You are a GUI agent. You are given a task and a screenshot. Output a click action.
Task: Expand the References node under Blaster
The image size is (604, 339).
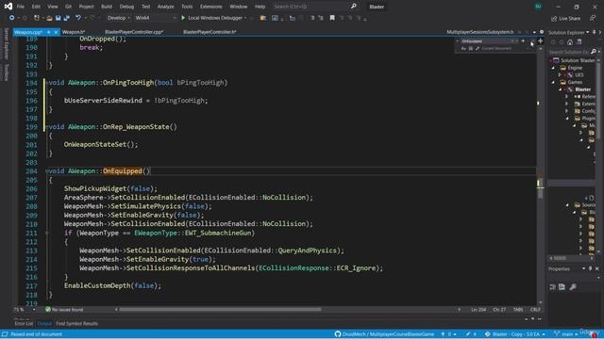coord(567,96)
